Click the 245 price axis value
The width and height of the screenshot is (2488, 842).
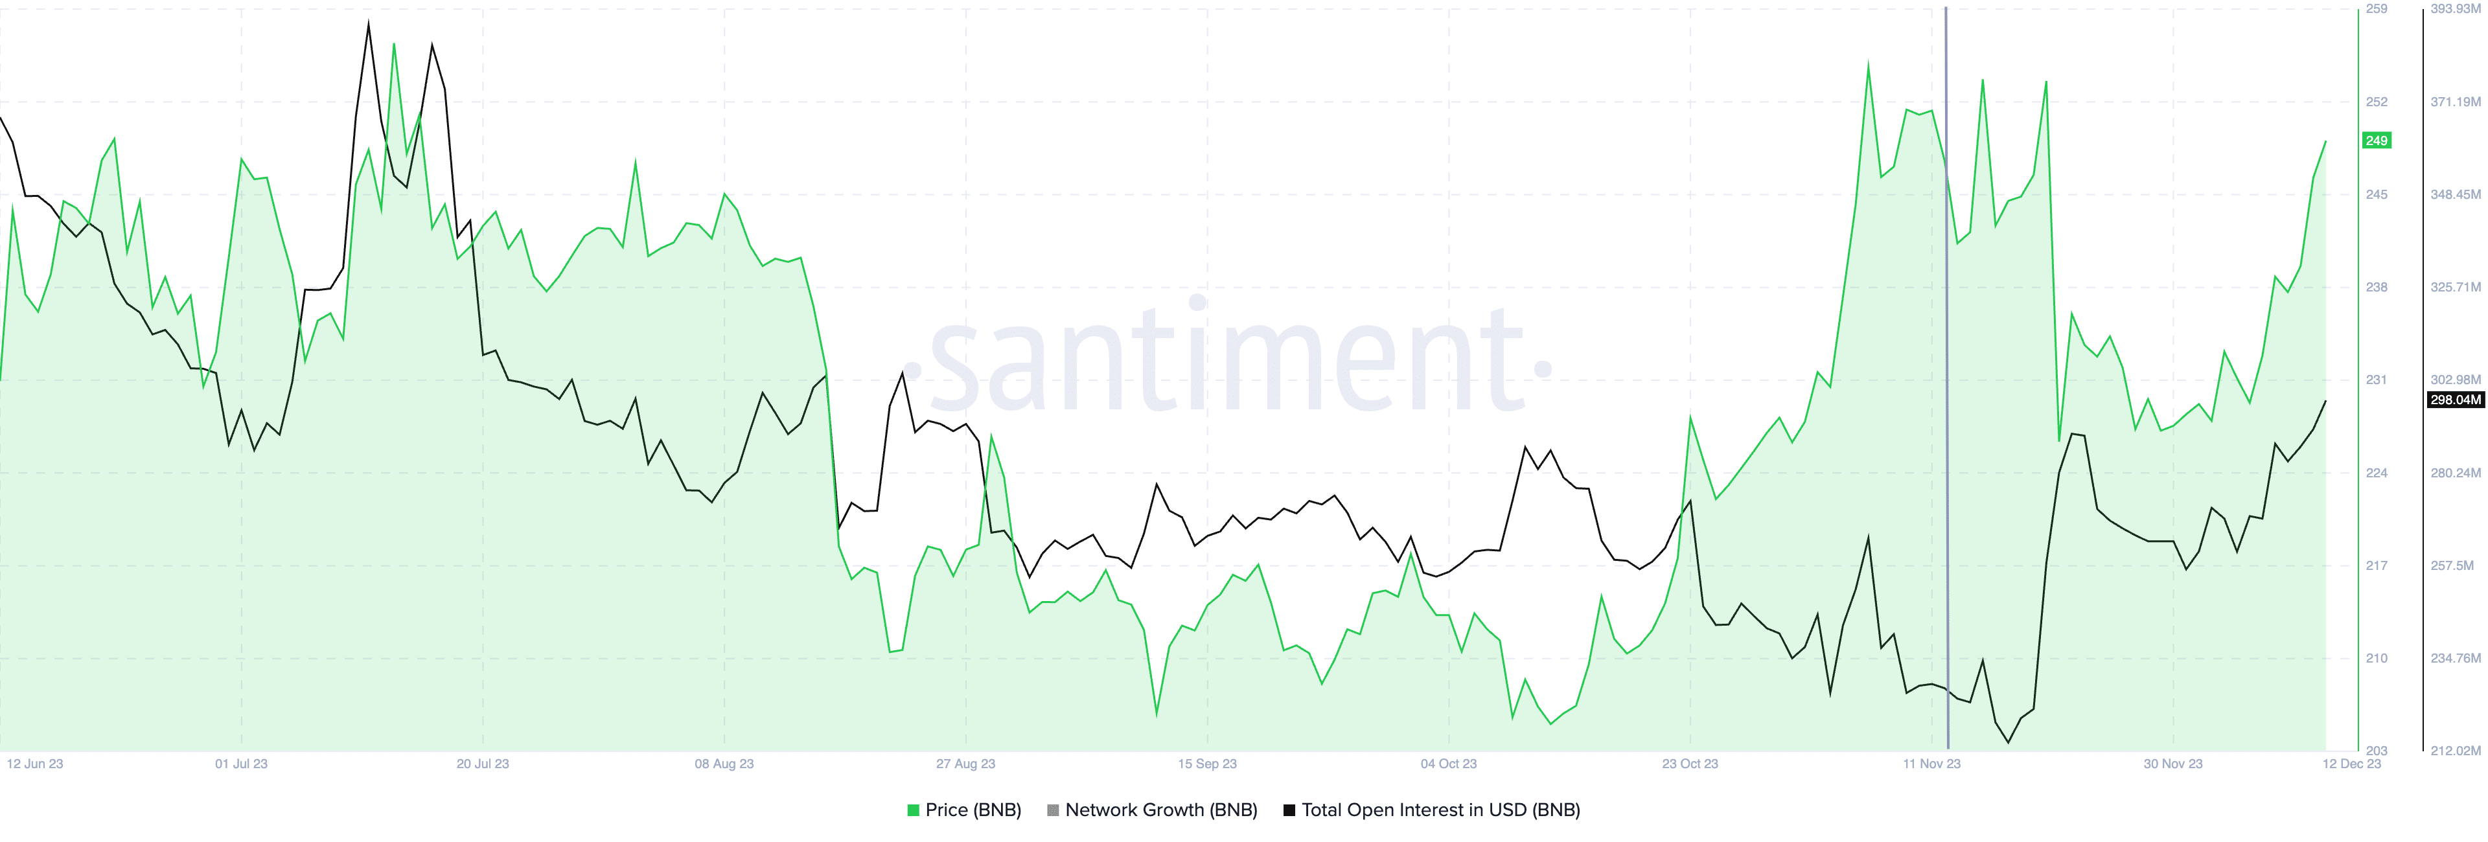[x=2376, y=194]
